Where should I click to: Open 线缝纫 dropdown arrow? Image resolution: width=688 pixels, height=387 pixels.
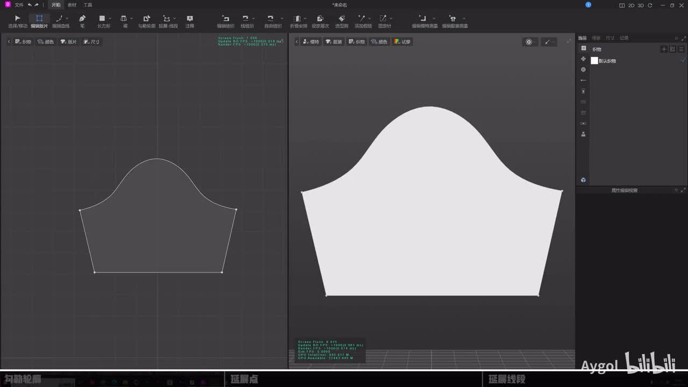point(255,18)
